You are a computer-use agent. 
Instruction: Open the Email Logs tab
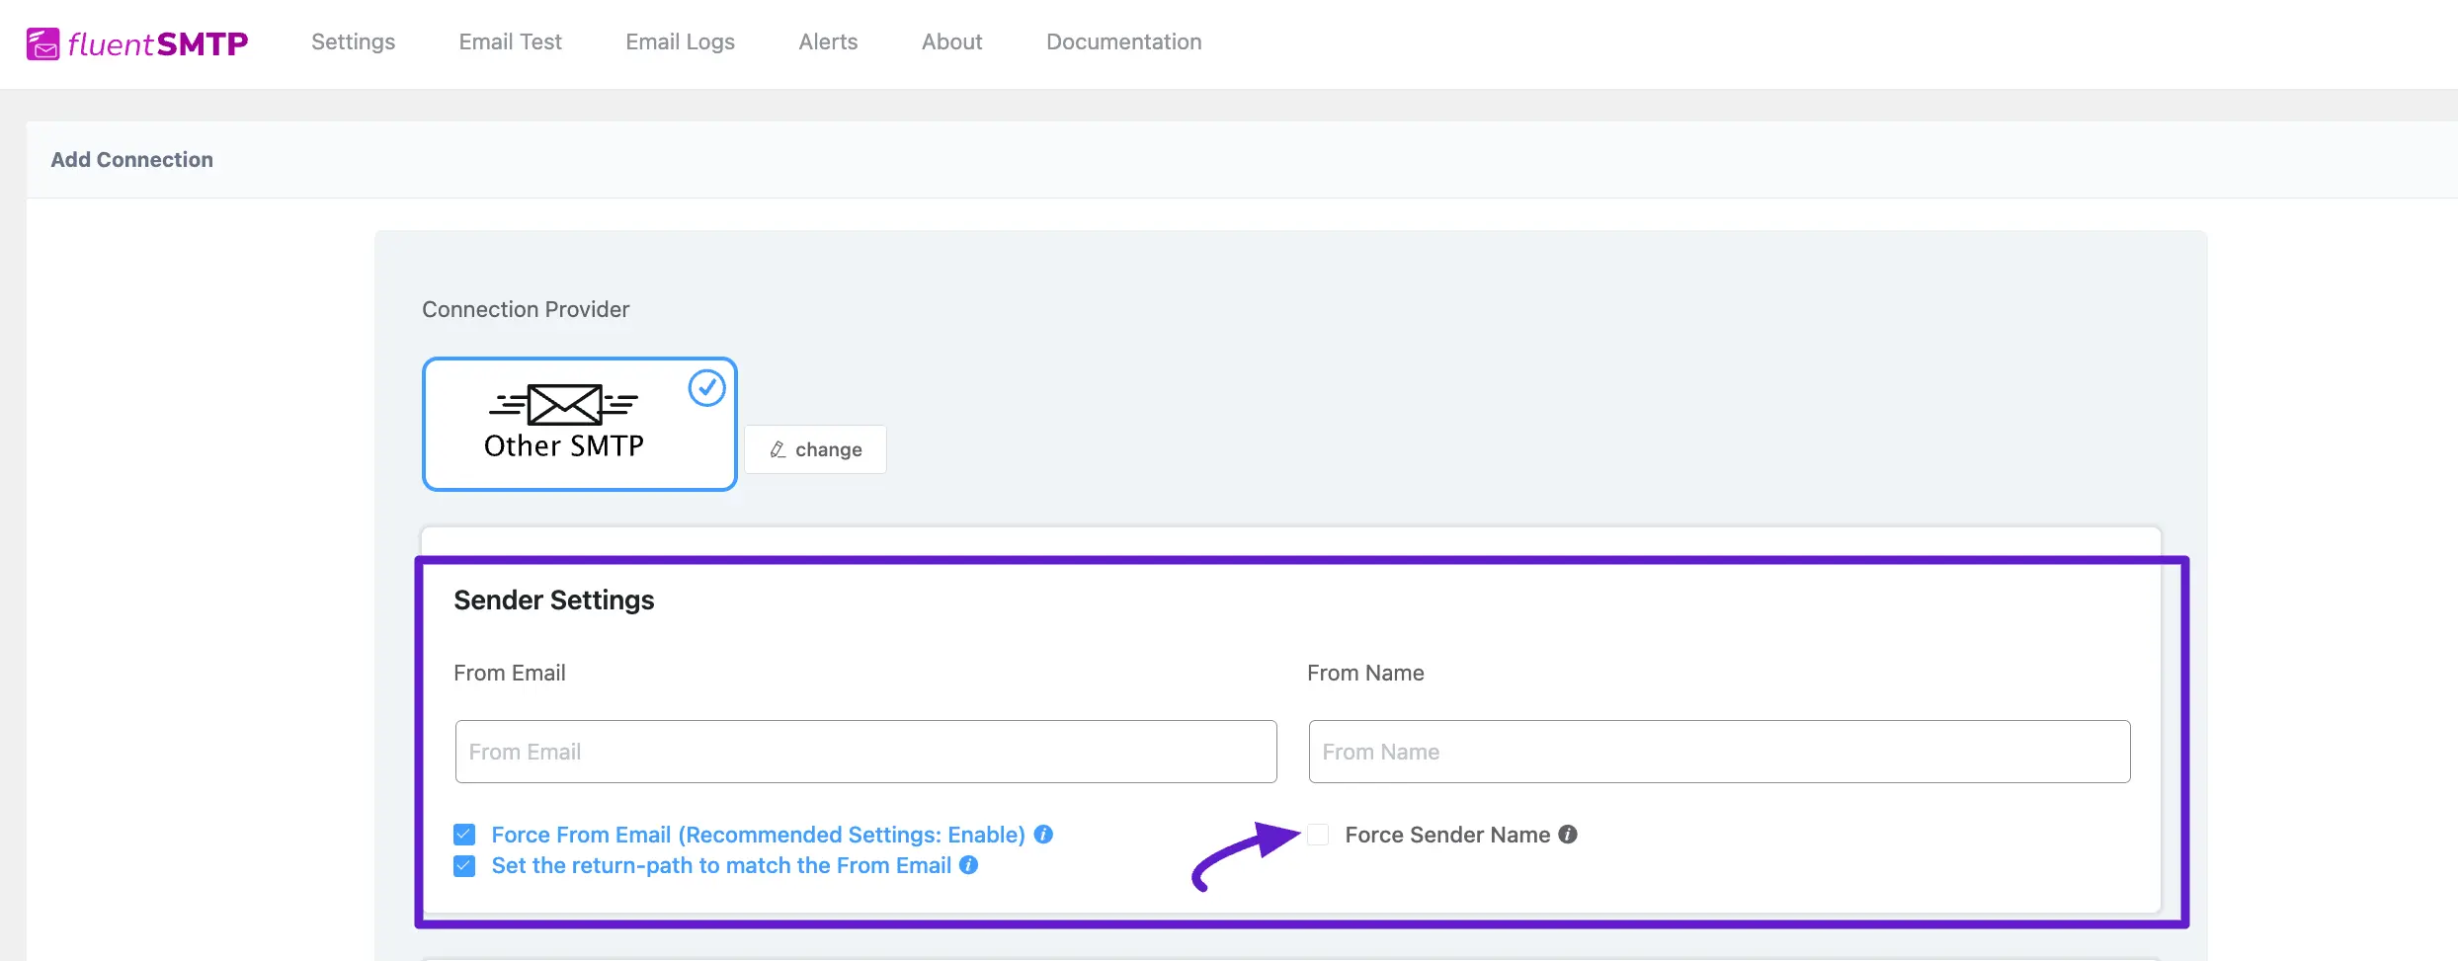coord(680,41)
